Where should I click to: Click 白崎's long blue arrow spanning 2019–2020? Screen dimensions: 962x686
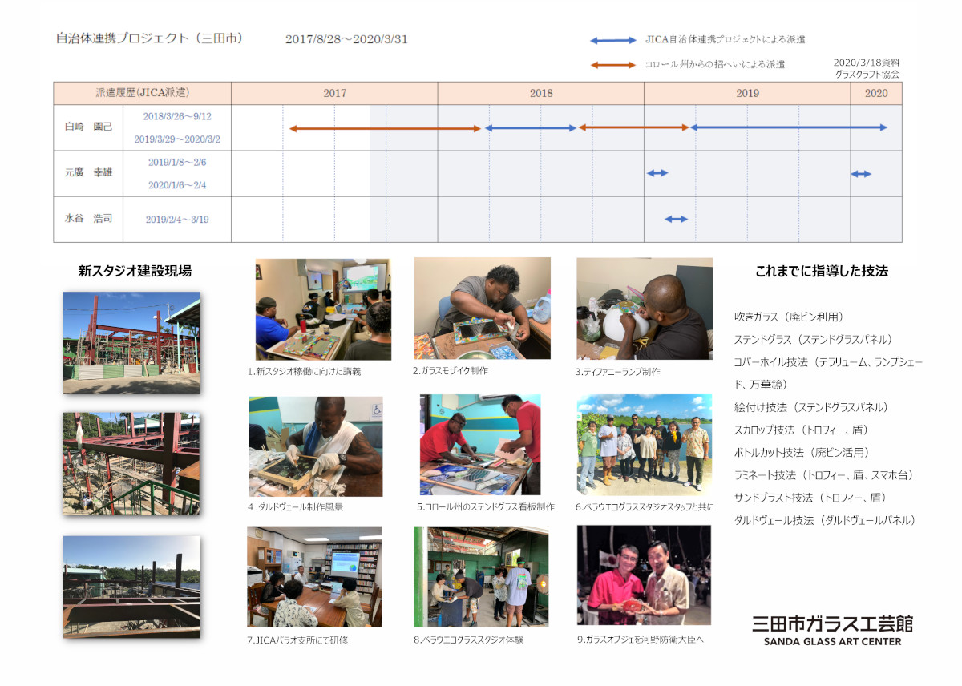pos(789,127)
